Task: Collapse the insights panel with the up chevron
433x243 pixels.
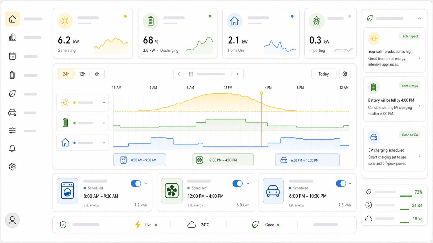Action: (419, 19)
